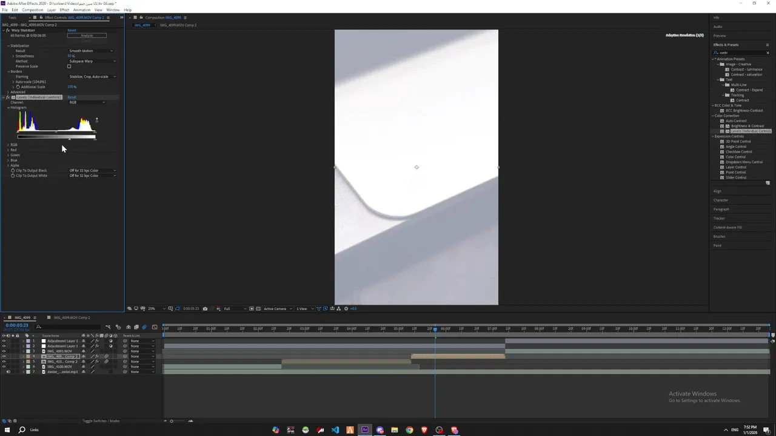
Task: Click the snapshot camera icon in the viewer
Action: pos(205,309)
